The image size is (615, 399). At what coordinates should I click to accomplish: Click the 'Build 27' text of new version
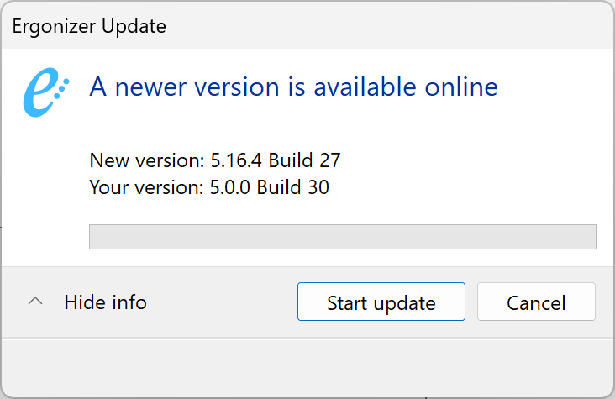point(304,160)
